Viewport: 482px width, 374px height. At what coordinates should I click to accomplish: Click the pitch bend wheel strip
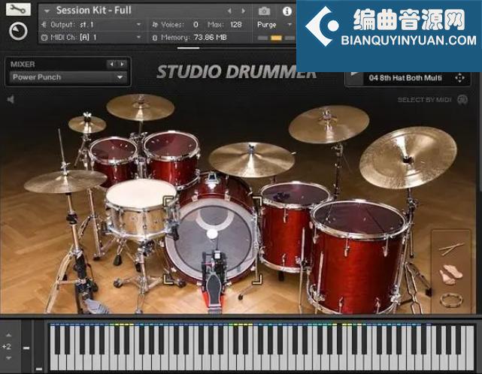26,346
